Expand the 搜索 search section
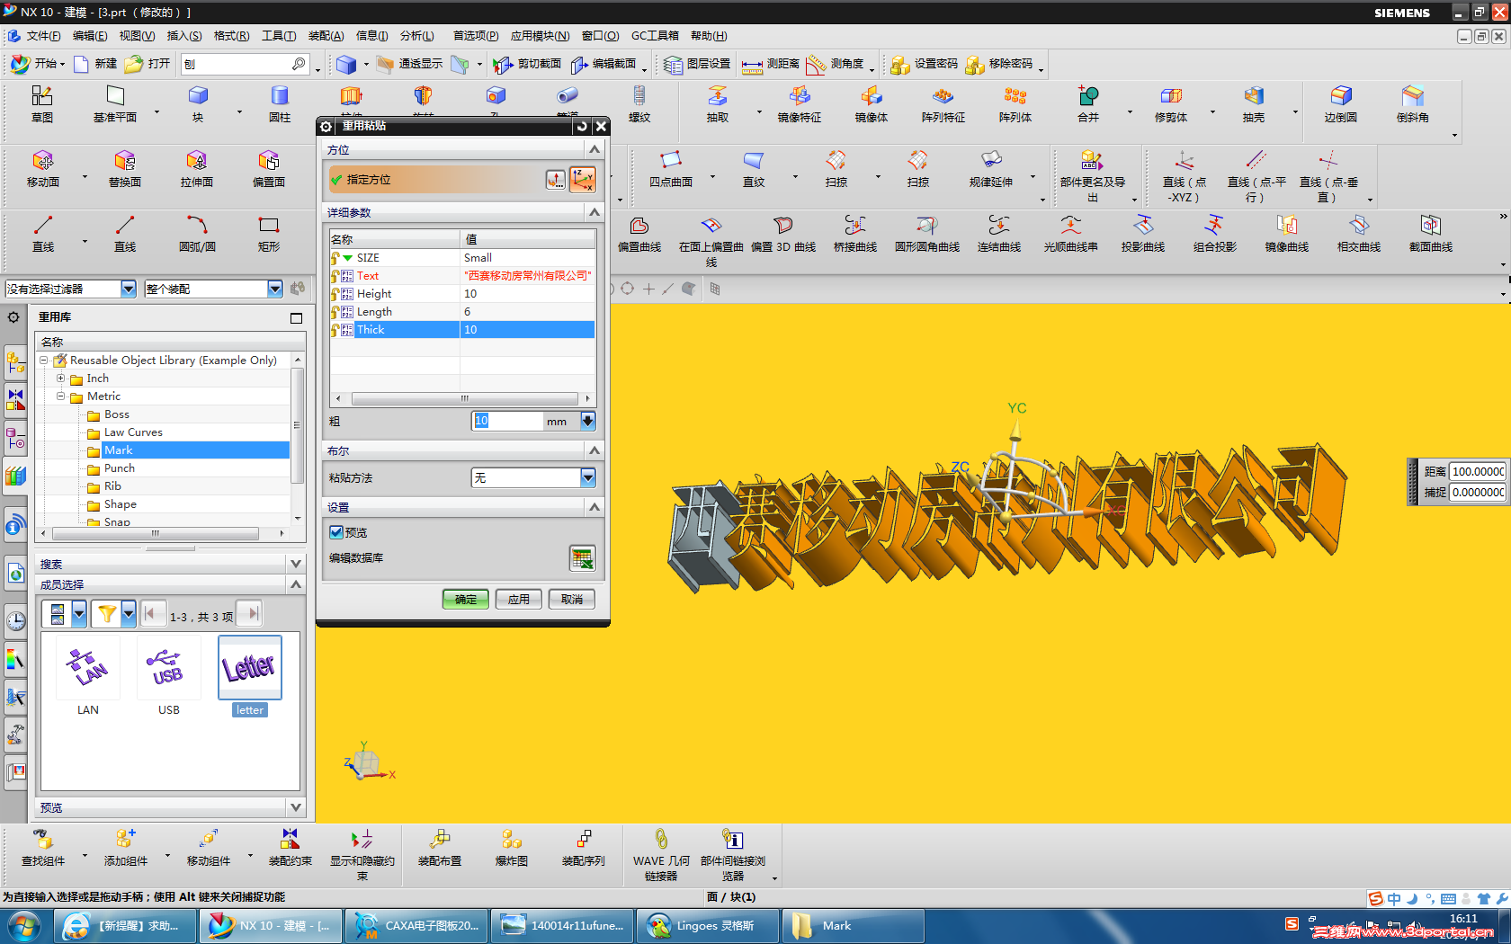The height and width of the screenshot is (944, 1511). pyautogui.click(x=296, y=564)
